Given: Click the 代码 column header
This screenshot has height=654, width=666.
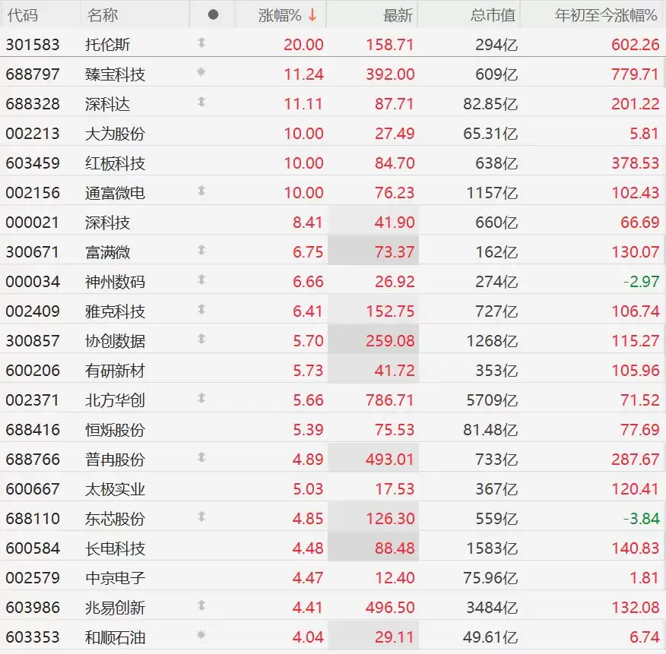Looking at the screenshot, I should (x=23, y=16).
